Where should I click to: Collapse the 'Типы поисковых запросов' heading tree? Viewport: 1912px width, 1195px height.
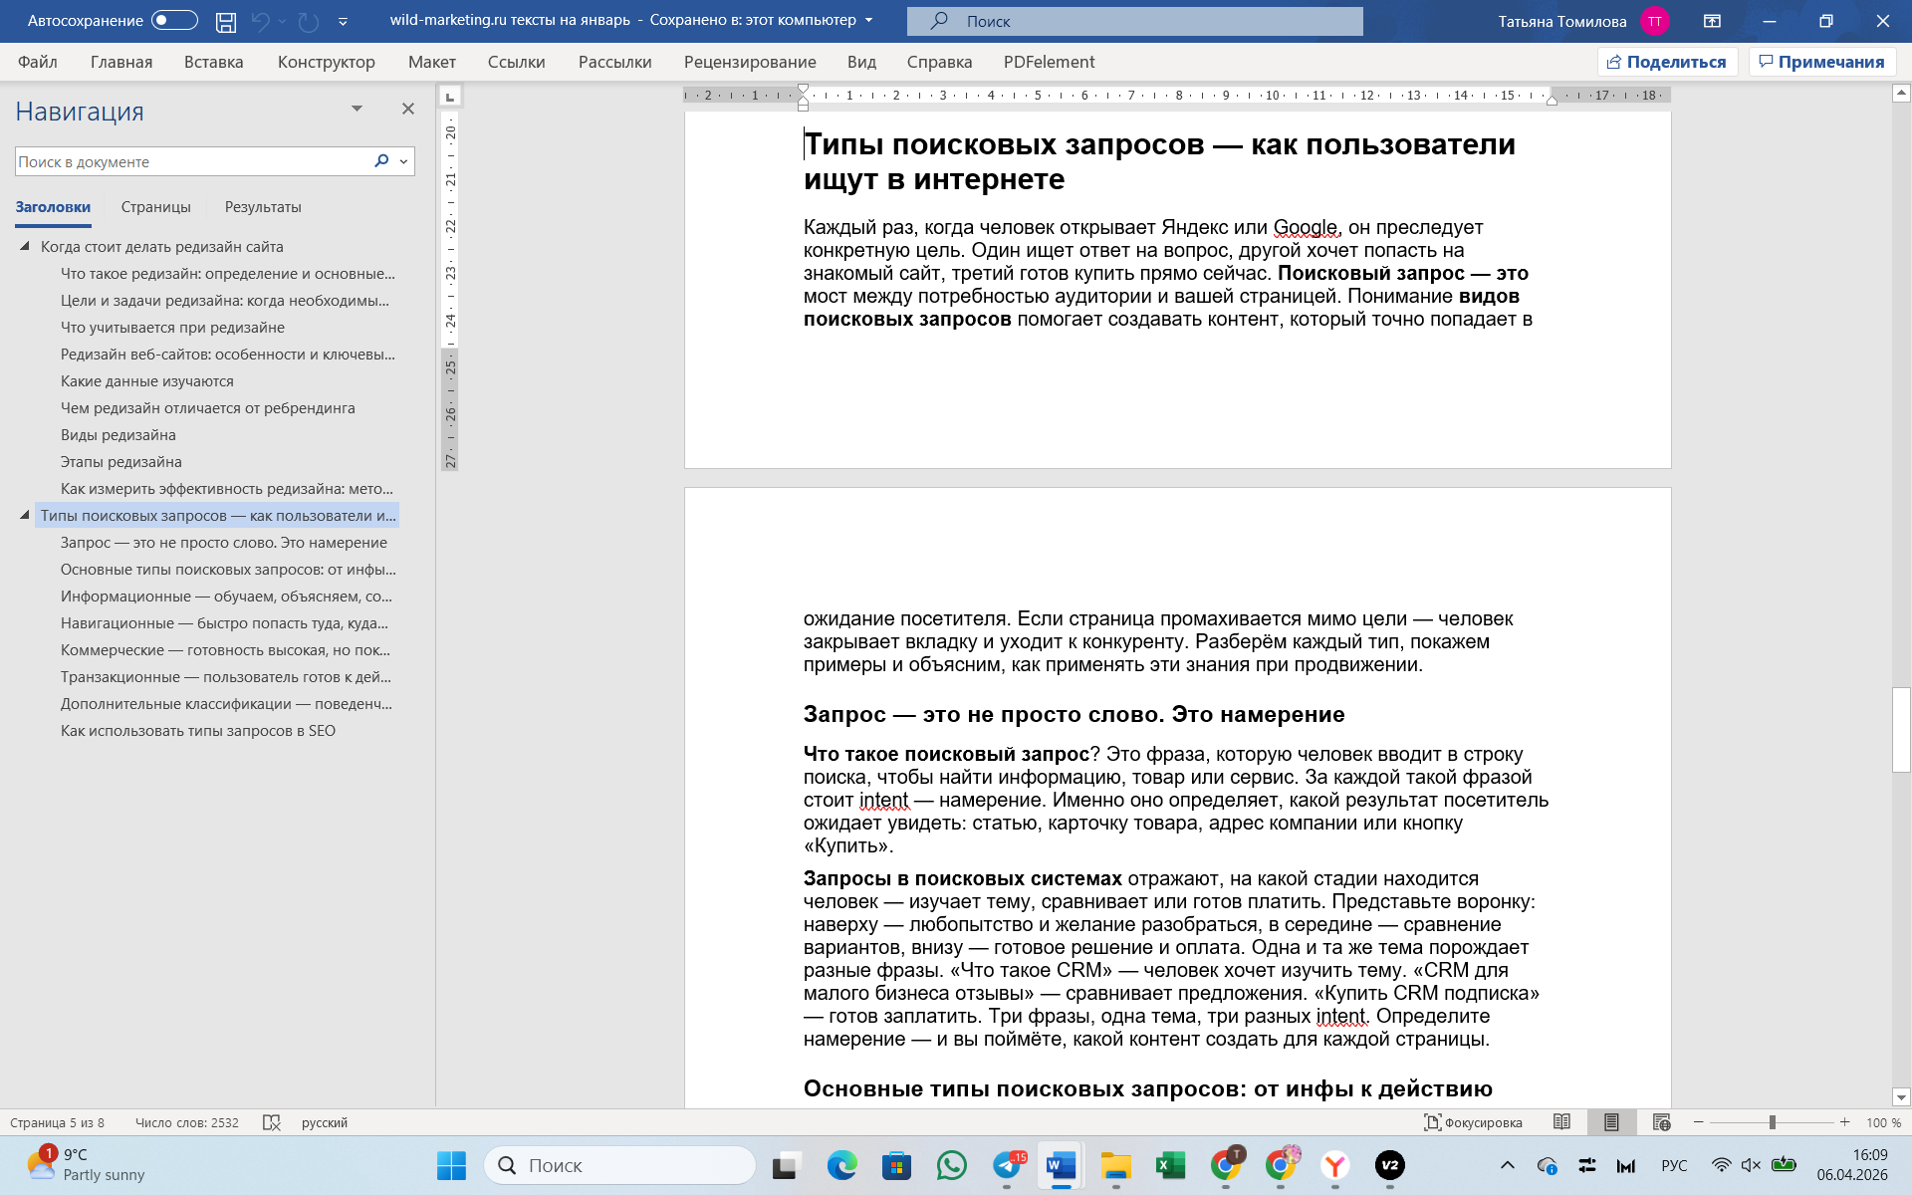[25, 515]
